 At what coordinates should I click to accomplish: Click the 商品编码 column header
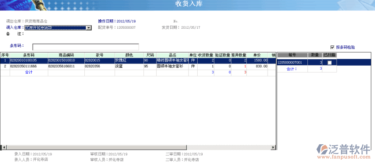coord(66,55)
